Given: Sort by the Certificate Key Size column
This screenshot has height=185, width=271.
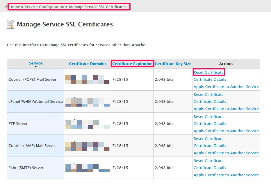Looking at the screenshot, I should coord(173,64).
